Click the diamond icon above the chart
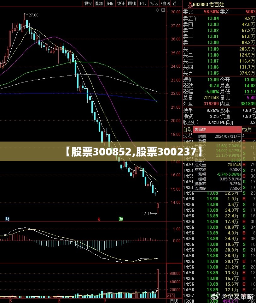256x303 pixels. click(158, 10)
